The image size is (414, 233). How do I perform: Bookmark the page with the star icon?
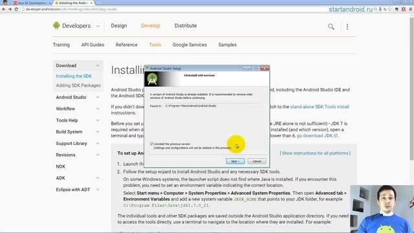click(389, 9)
